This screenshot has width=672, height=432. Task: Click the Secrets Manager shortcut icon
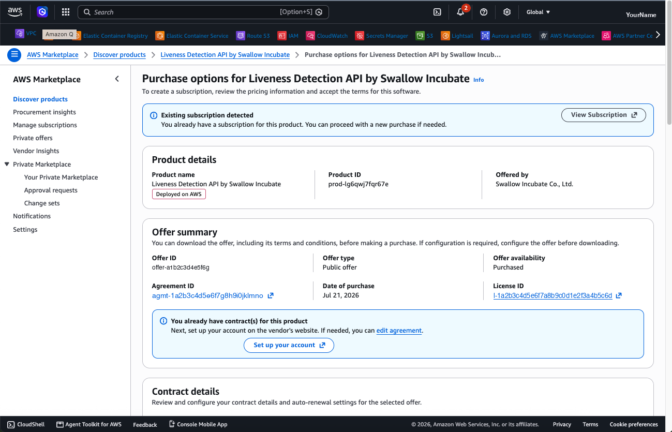pos(360,36)
